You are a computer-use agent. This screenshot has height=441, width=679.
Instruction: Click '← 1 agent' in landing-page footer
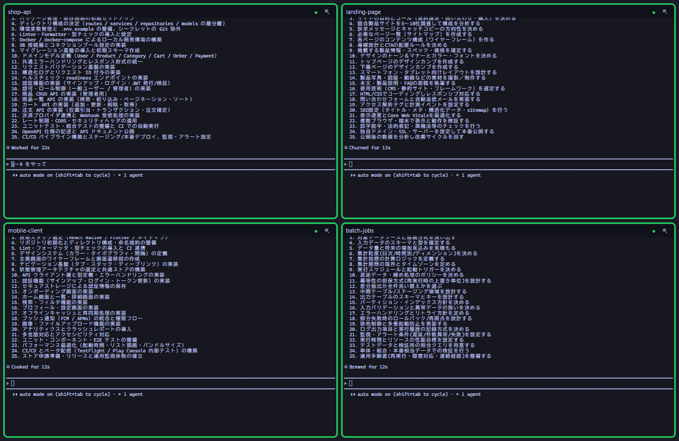(468, 175)
